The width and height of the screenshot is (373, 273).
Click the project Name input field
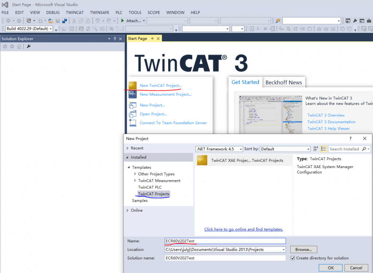pyautogui.click(x=225, y=241)
